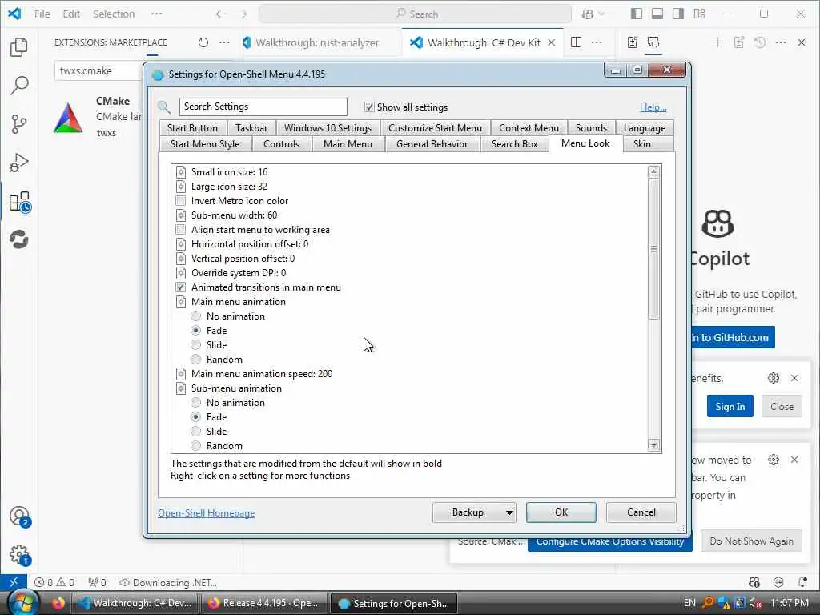Viewport: 820px width, 615px height.
Task: Open the Source Control view
Action: tap(19, 124)
